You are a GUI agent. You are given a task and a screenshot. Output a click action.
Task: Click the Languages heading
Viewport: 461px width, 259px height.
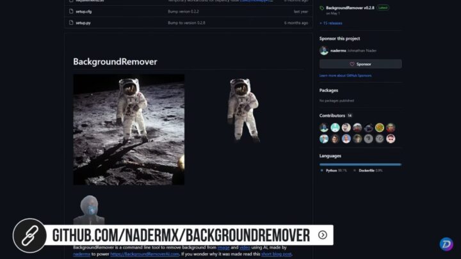330,156
